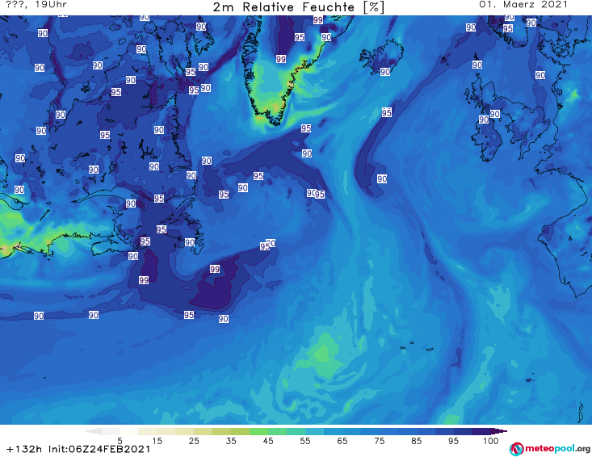This screenshot has height=457, width=592.
Task: Click the '+132h Init:06Z24FEB2021' forecast text
Action: point(78,449)
